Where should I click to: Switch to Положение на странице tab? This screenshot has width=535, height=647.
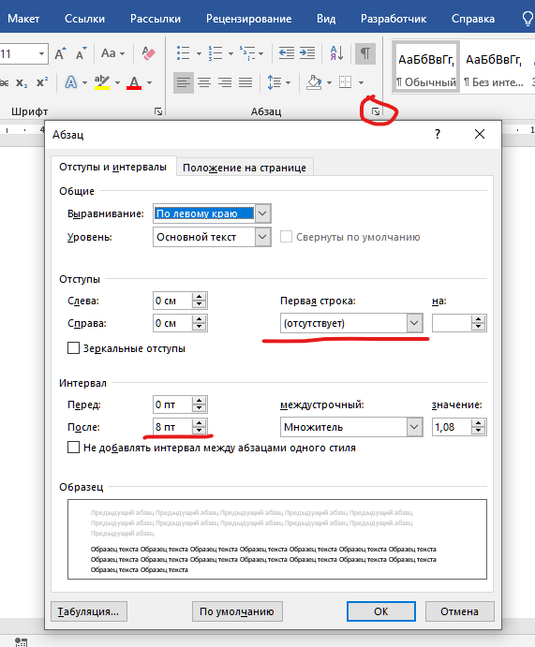[x=245, y=168]
